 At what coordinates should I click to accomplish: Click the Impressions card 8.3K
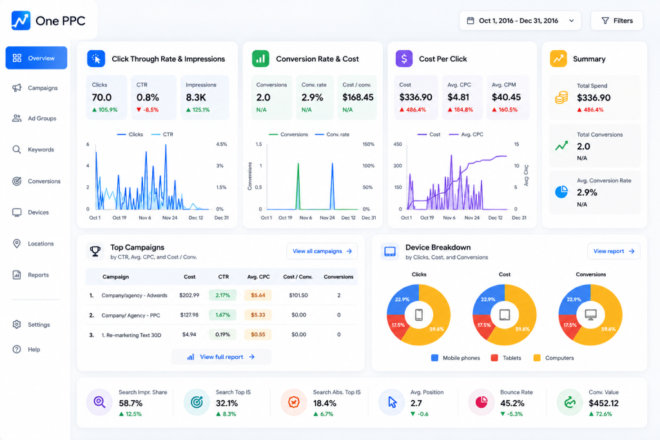point(204,97)
